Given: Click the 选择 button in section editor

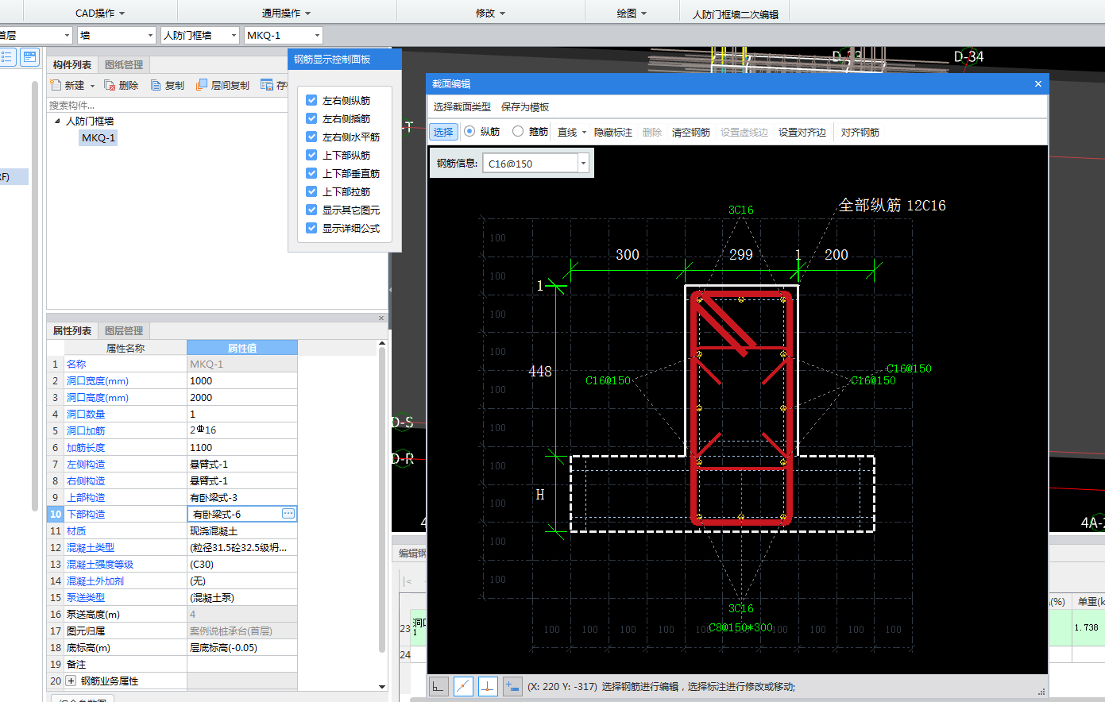Looking at the screenshot, I should point(443,132).
